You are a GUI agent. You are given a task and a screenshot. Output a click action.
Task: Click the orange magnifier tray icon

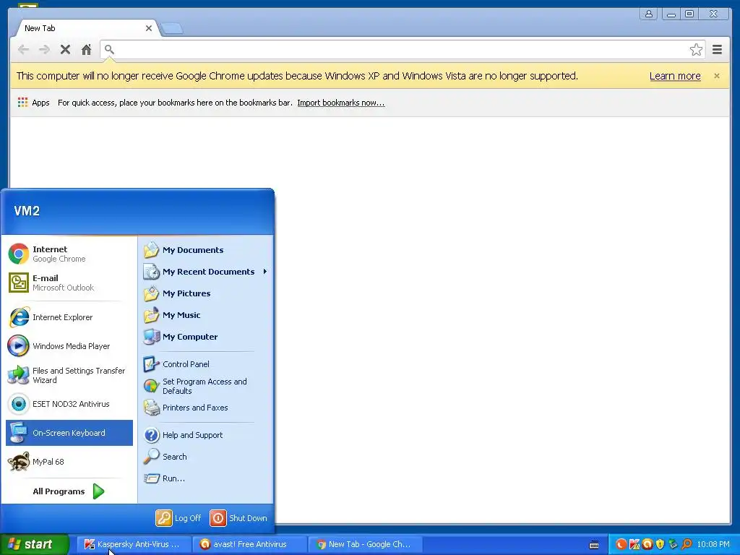pyautogui.click(x=687, y=545)
